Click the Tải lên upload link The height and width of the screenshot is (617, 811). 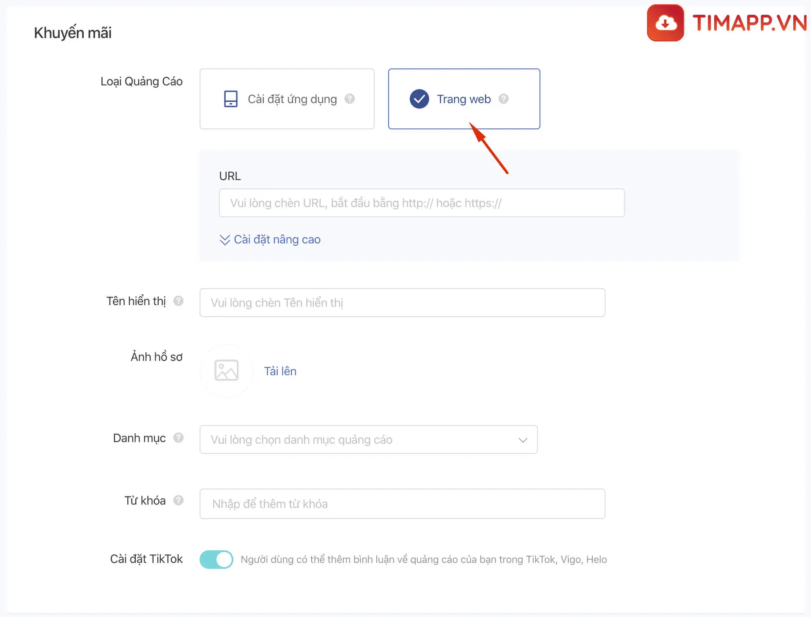[280, 371]
